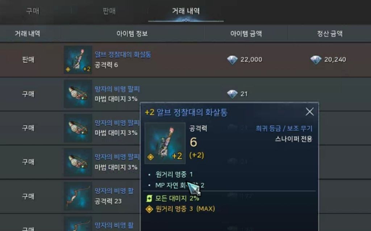Viewport: 371px width, 231px height.
Task: Click the diamond icon next to 20,240
Action: click(316, 60)
